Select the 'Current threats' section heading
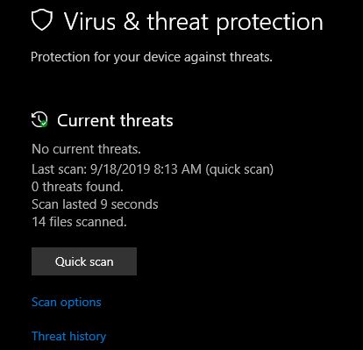Viewport: 363px width, 350px height. pyautogui.click(x=115, y=120)
